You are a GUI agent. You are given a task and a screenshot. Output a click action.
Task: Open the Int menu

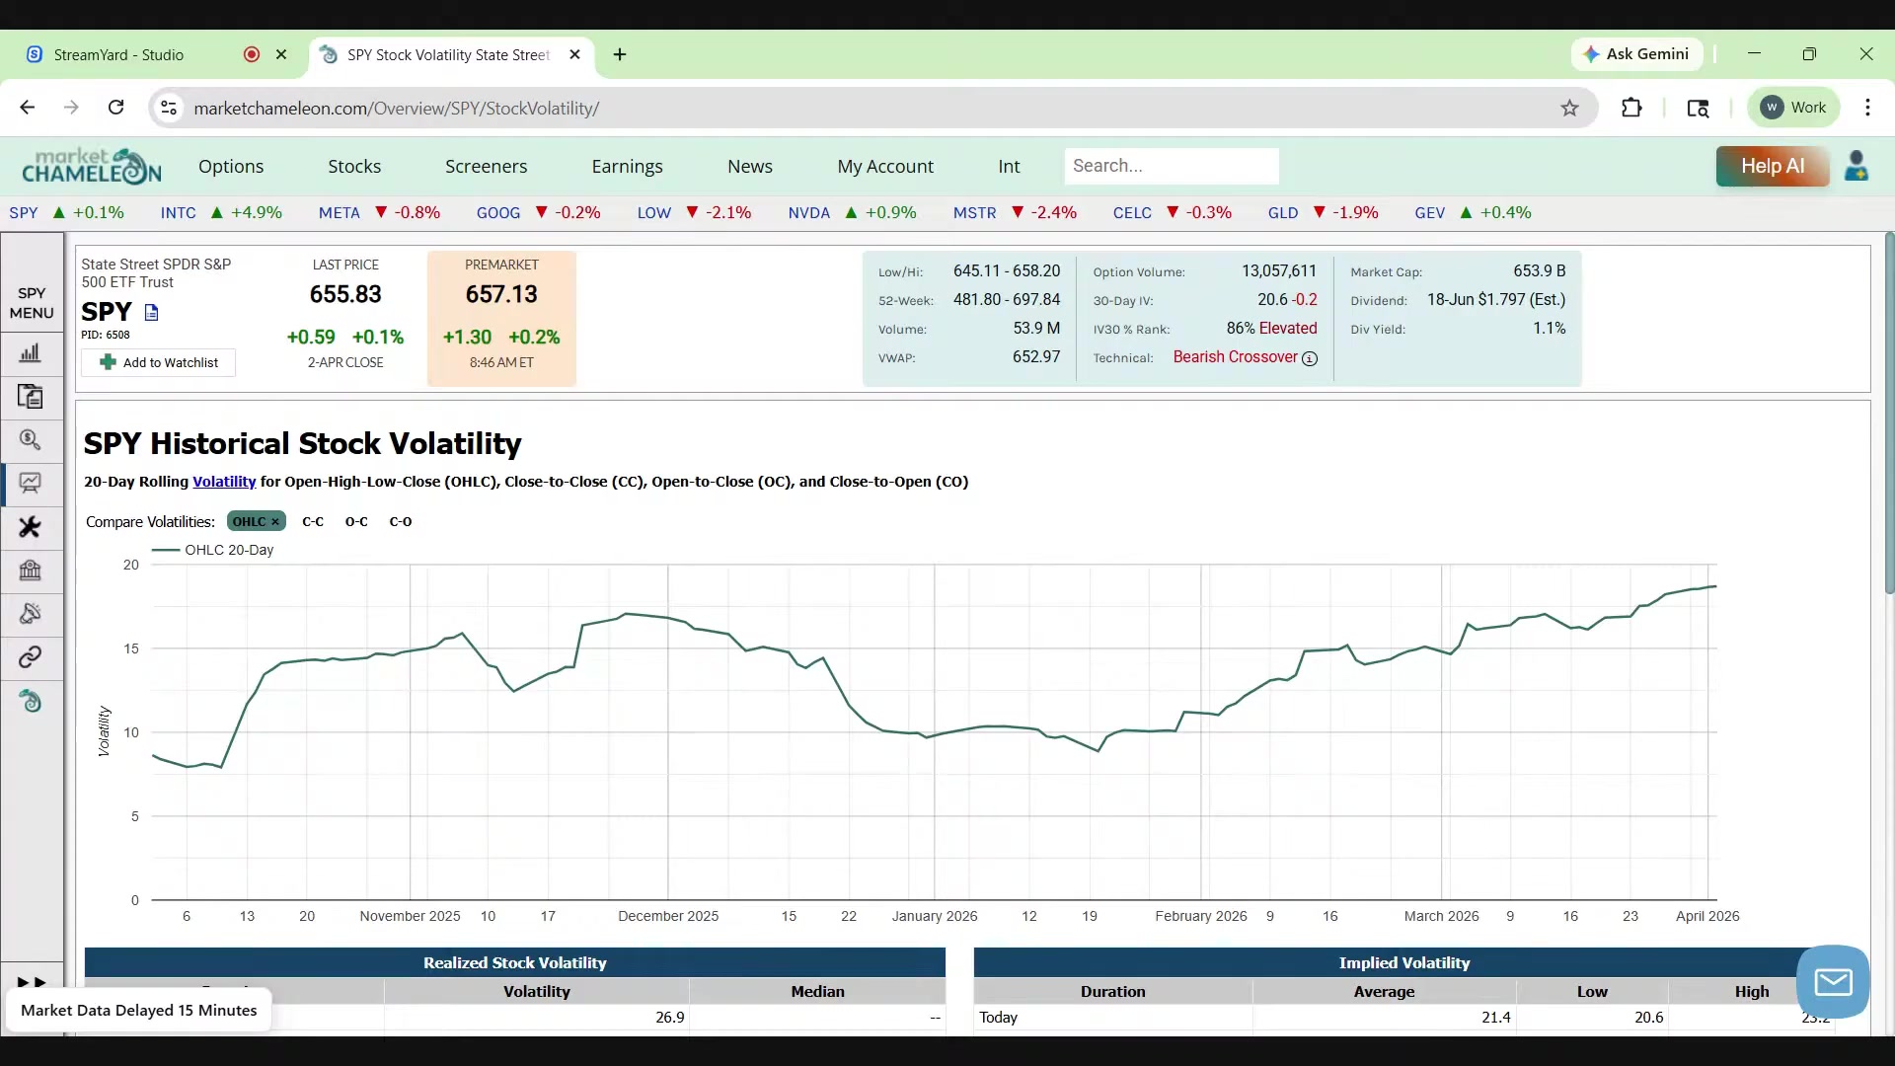[1009, 166]
